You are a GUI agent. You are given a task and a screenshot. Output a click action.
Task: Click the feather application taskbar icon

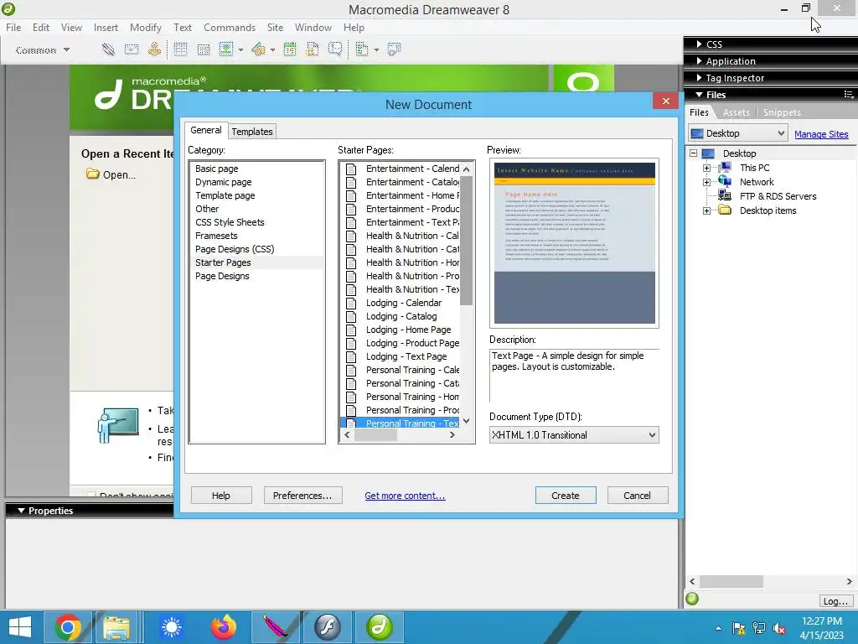point(276,627)
